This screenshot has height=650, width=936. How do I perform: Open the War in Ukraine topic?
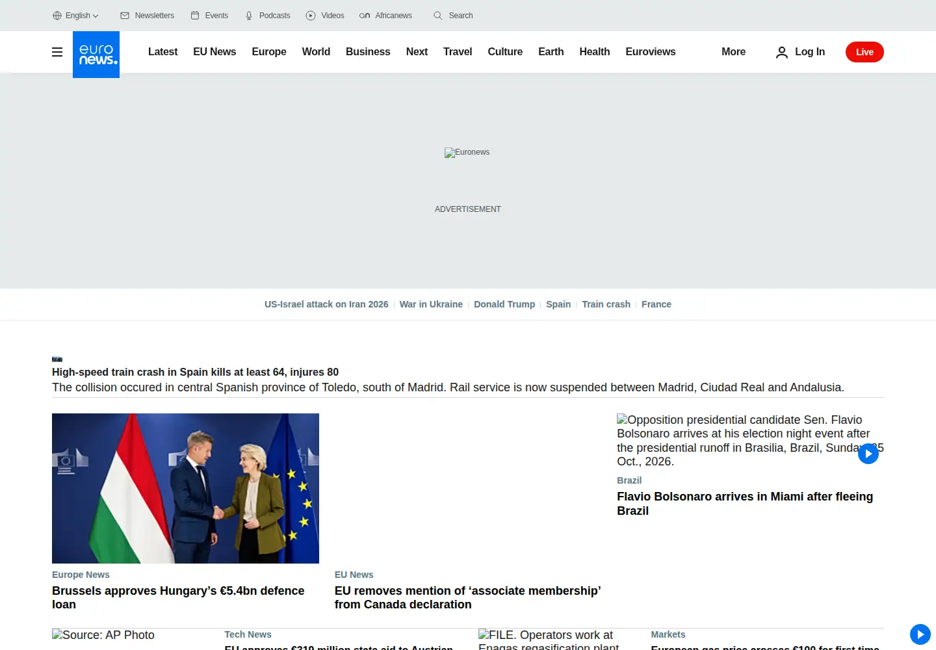click(431, 304)
